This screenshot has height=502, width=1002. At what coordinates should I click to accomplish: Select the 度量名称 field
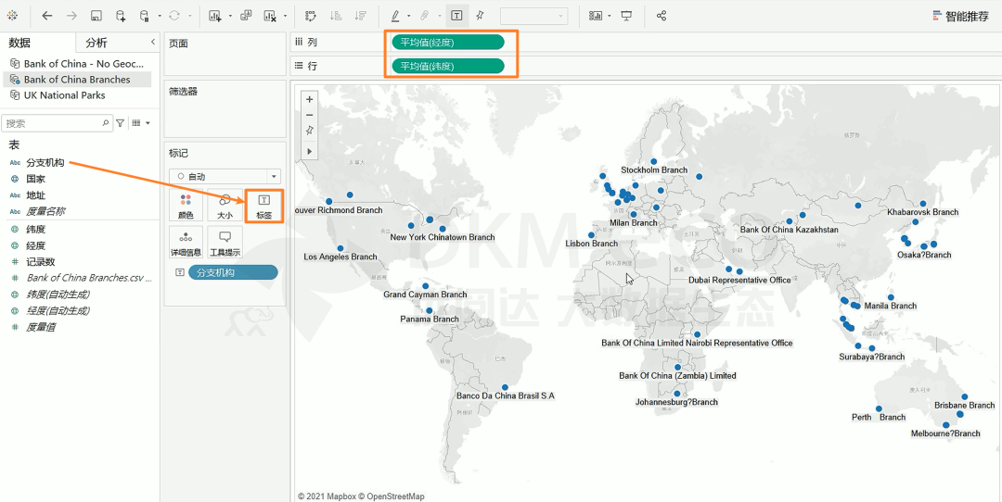(x=45, y=211)
